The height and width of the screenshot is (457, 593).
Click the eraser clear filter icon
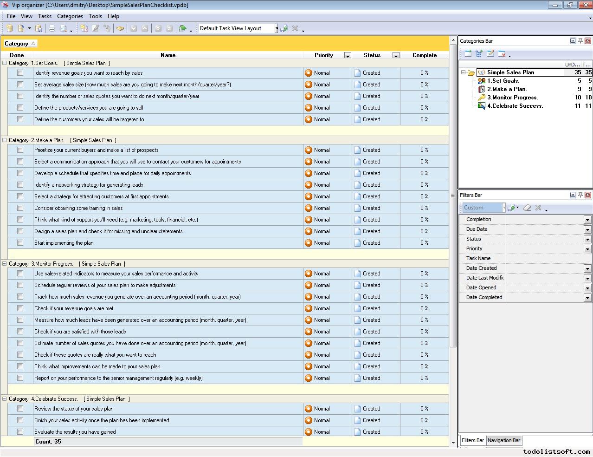coord(527,208)
